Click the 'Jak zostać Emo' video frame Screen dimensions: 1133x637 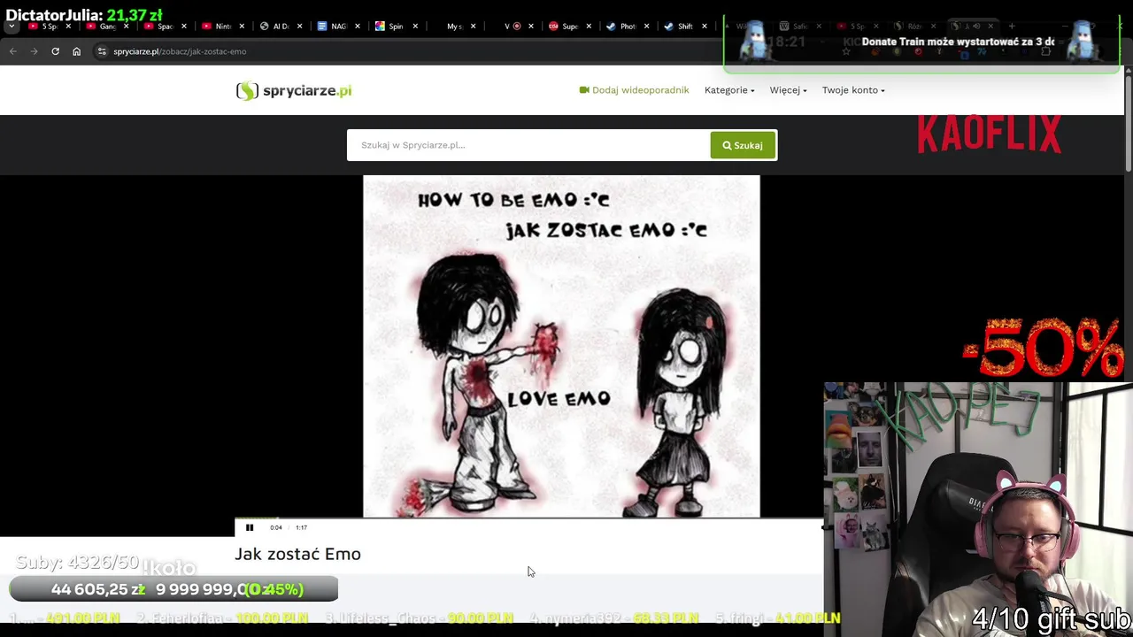coord(561,346)
